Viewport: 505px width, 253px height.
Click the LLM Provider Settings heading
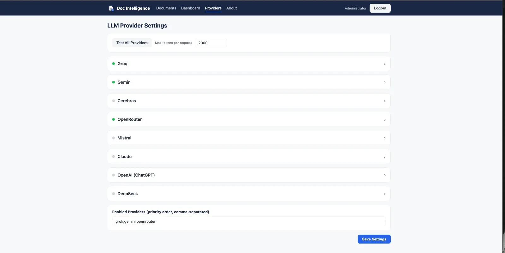137,26
